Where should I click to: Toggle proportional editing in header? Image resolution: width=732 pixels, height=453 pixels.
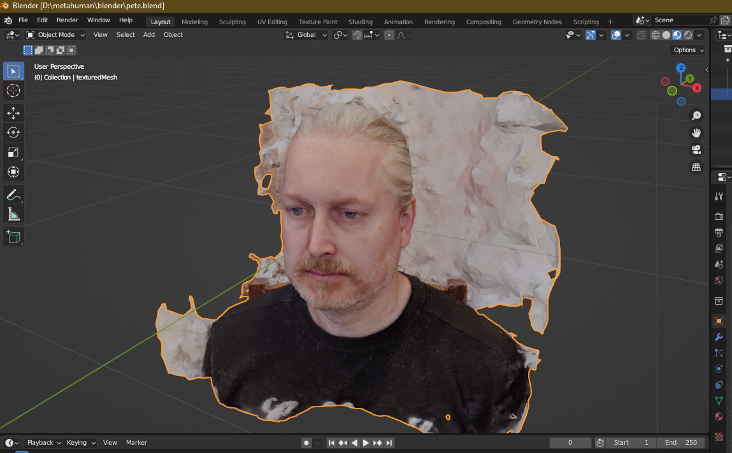pos(389,35)
